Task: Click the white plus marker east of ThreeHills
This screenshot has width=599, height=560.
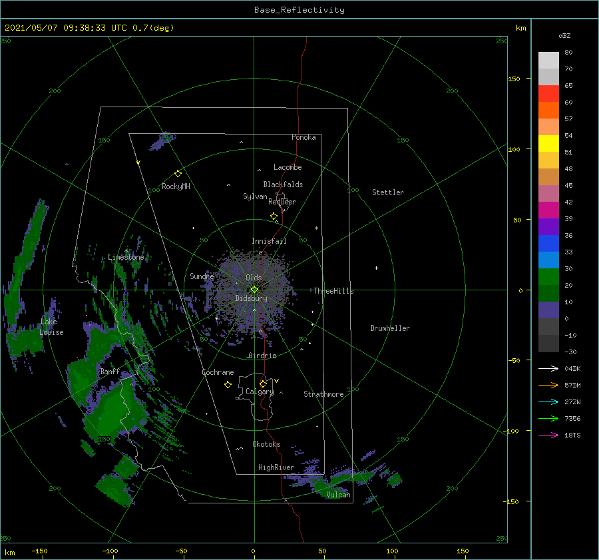Action: coord(376,268)
